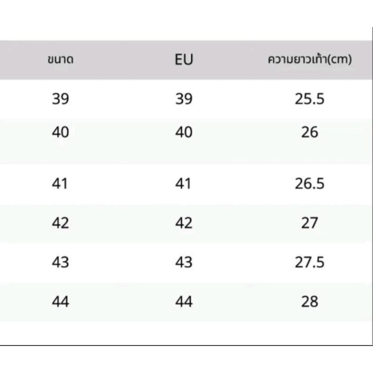This screenshot has width=373, height=373.
Task: Select size 42 in ขนาด column
Action: [x=61, y=223]
